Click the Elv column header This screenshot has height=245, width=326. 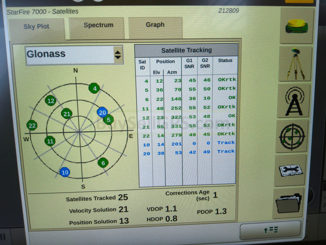point(157,72)
